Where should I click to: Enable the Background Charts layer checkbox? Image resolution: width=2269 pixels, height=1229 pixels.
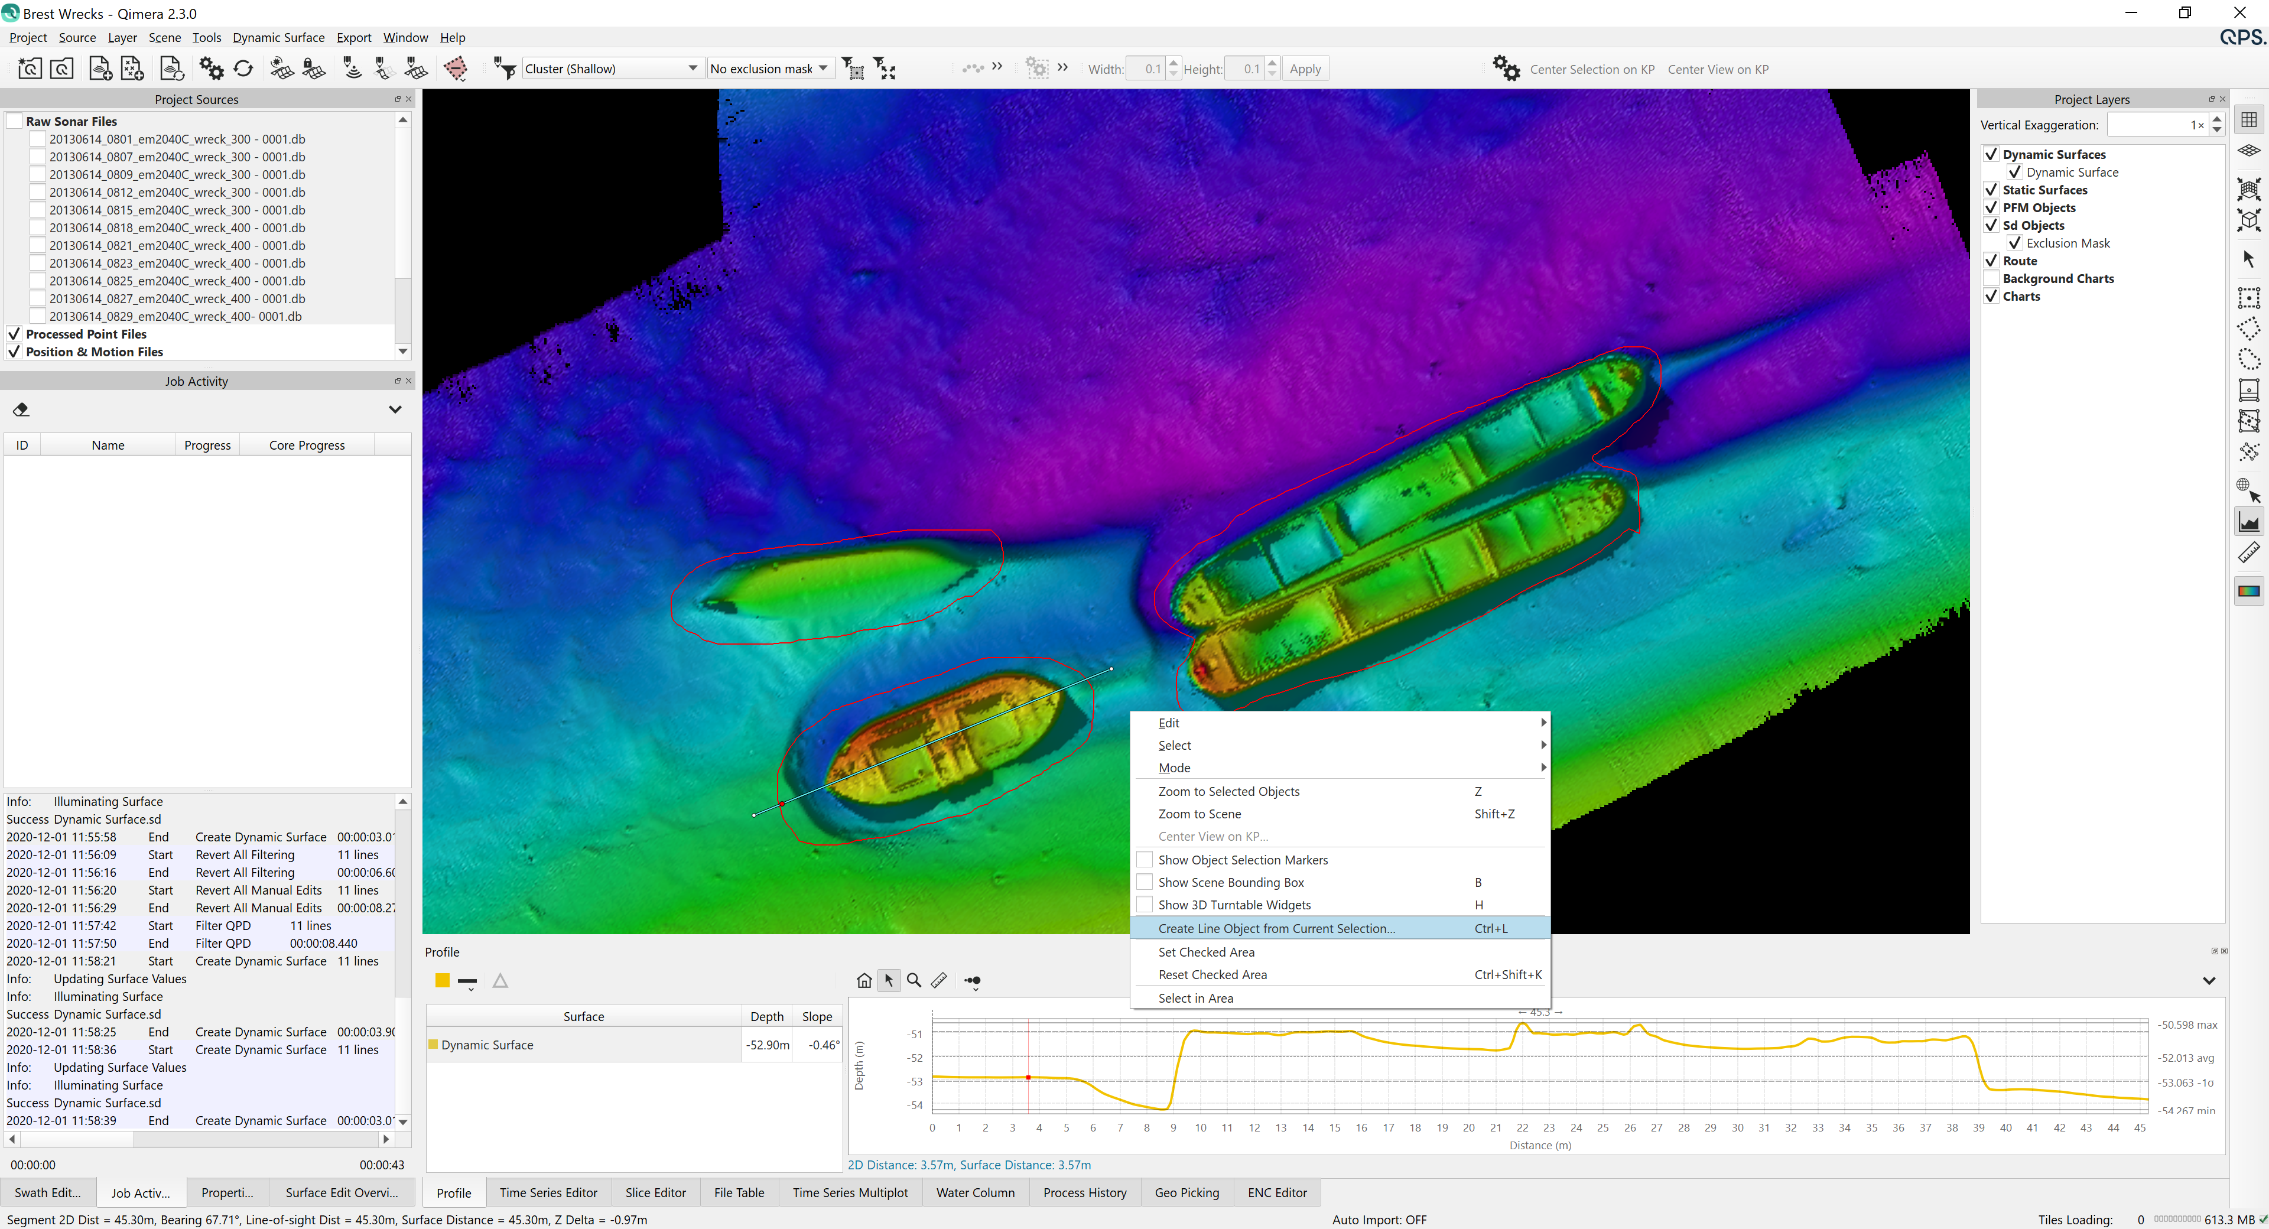tap(1991, 278)
